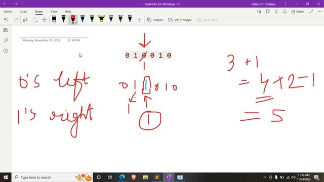Open the more options ellipsis
This screenshot has height=182, width=324.
point(319,12)
